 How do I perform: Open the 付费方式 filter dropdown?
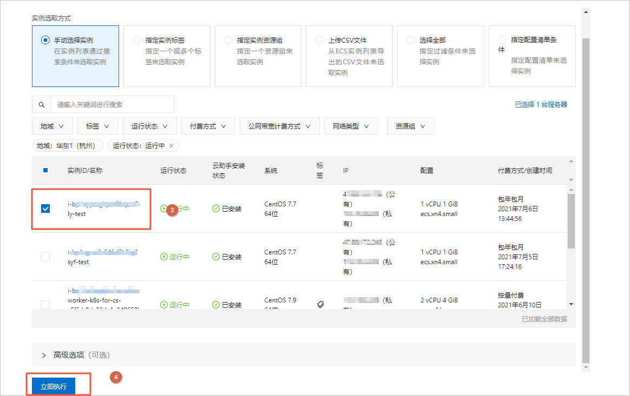coord(208,126)
